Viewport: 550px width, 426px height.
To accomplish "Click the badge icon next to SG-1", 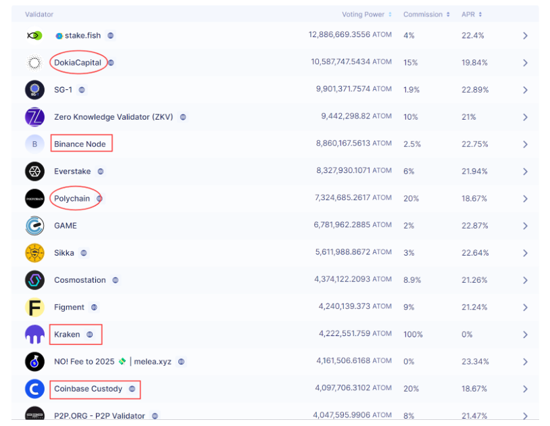I will point(82,90).
